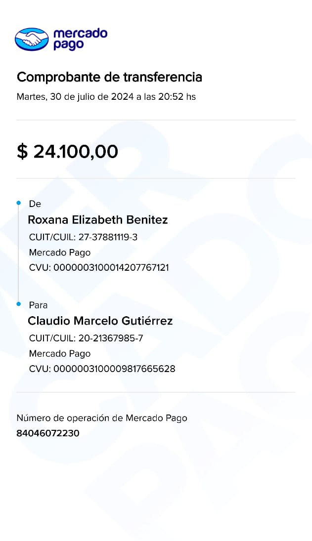Click "Mercado Pago" under the recipient's CUIT
The image size is (312, 541).
coord(60,354)
